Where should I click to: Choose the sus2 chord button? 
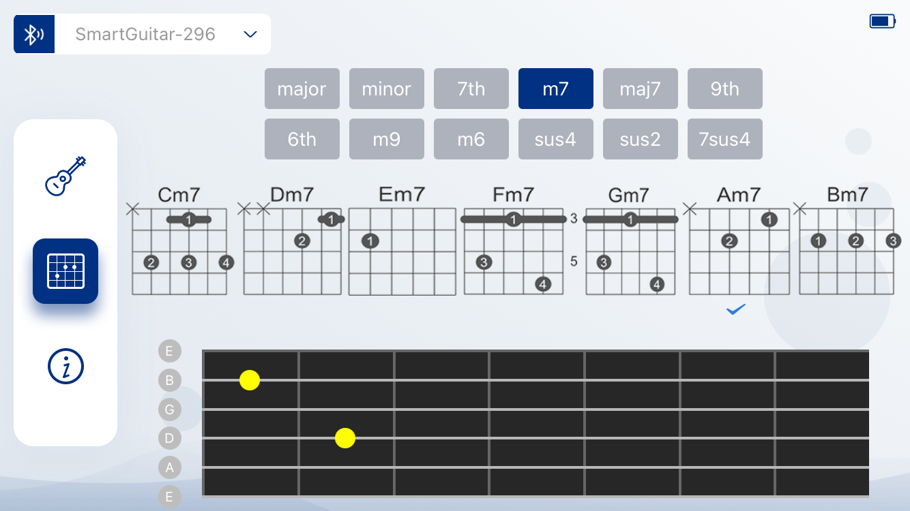click(x=640, y=139)
